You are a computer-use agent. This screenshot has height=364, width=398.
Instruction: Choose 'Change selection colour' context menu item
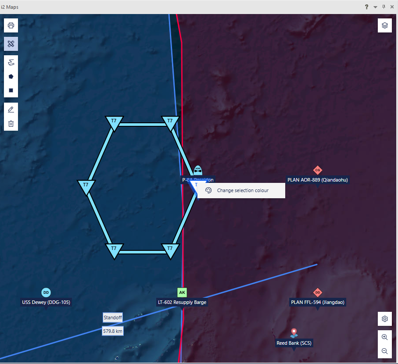[243, 191]
